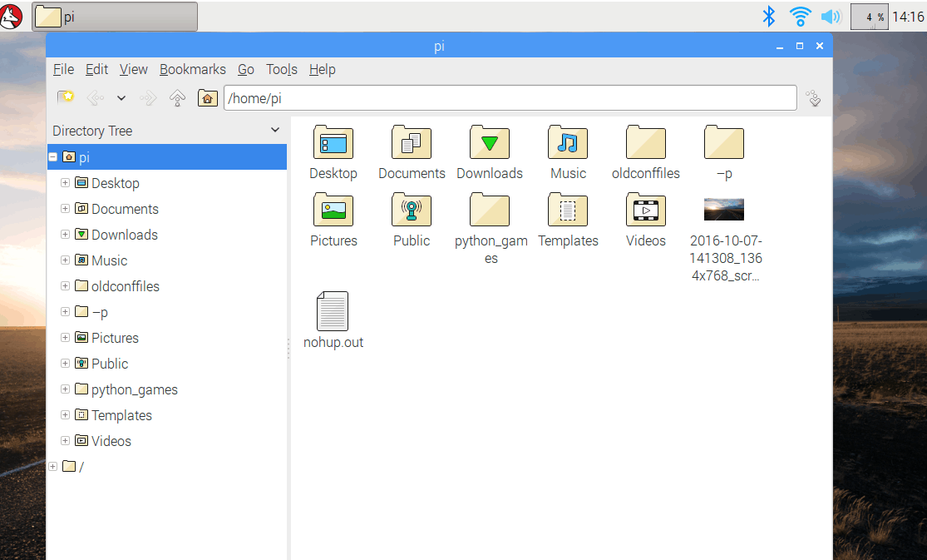Expand the root / tree node
This screenshot has width=927, height=560.
pos(53,467)
